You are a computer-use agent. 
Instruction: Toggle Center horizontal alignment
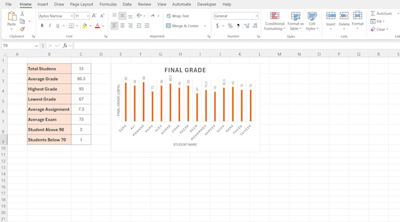(122, 25)
